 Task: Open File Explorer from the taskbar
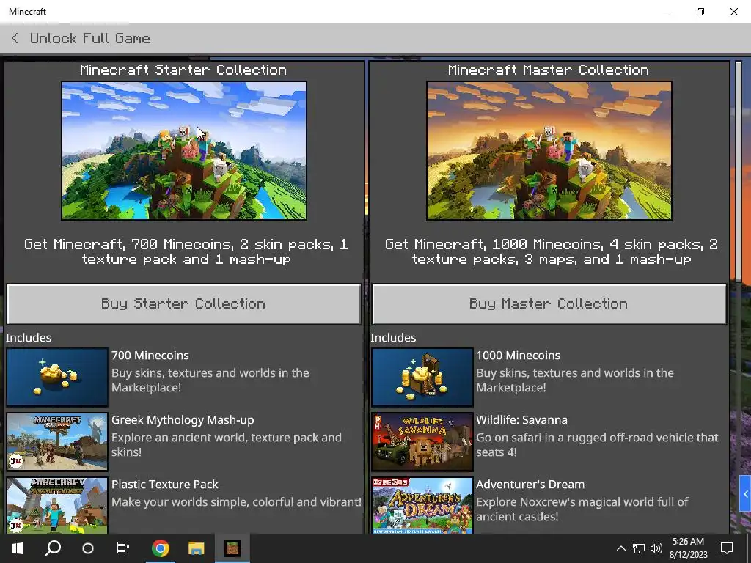pyautogui.click(x=196, y=548)
